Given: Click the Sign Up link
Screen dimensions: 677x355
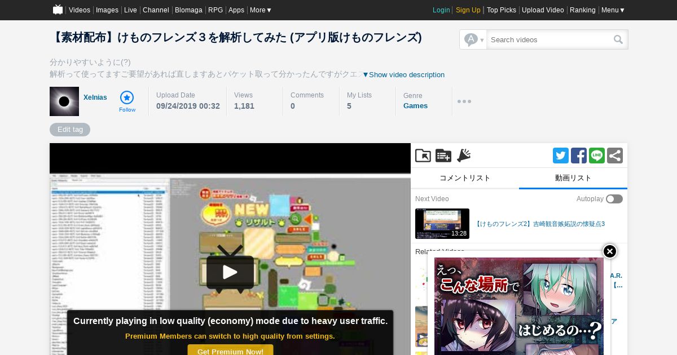Looking at the screenshot, I should pyautogui.click(x=468, y=10).
